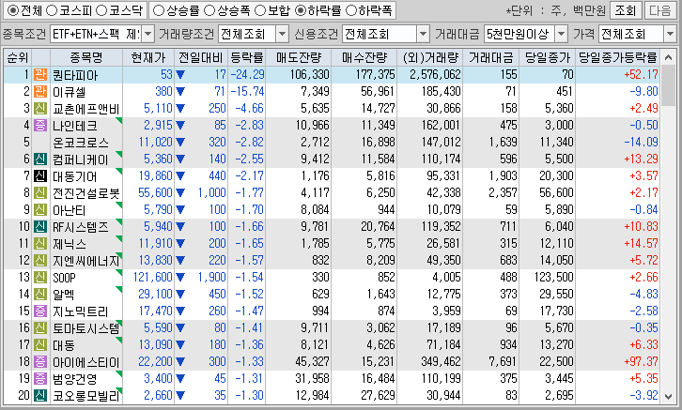Screen dimensions: 682x410
Task: Open the 신용조건 dropdown
Action: pyautogui.click(x=423, y=34)
